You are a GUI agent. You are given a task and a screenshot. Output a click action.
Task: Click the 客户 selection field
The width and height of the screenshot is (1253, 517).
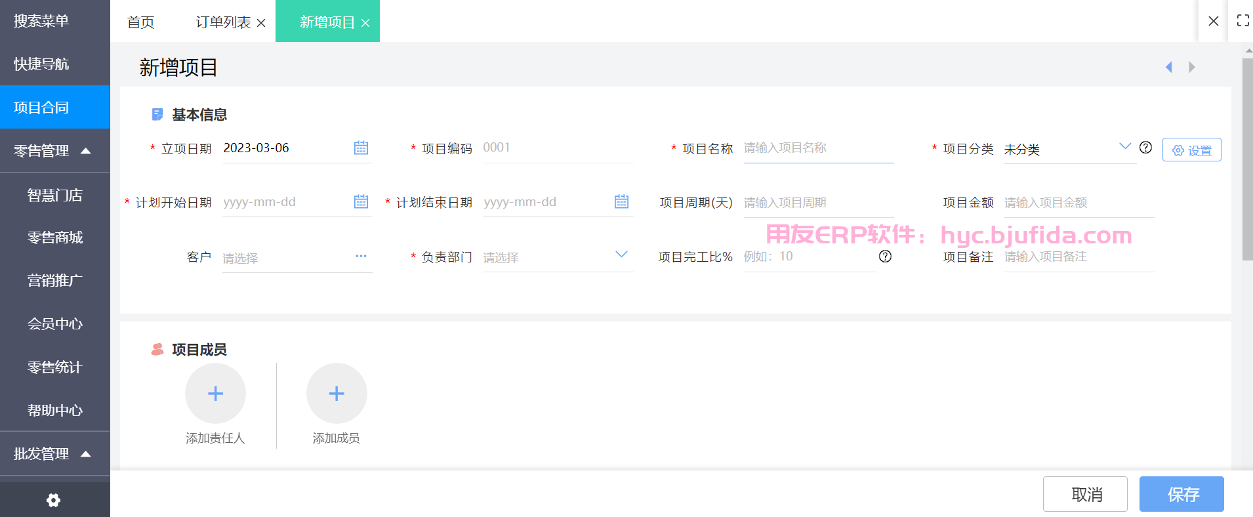click(x=297, y=257)
